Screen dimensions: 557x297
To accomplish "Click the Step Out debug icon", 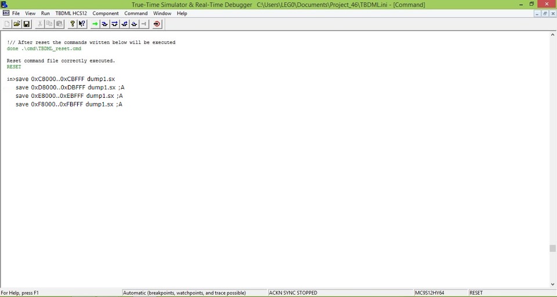I will (125, 24).
